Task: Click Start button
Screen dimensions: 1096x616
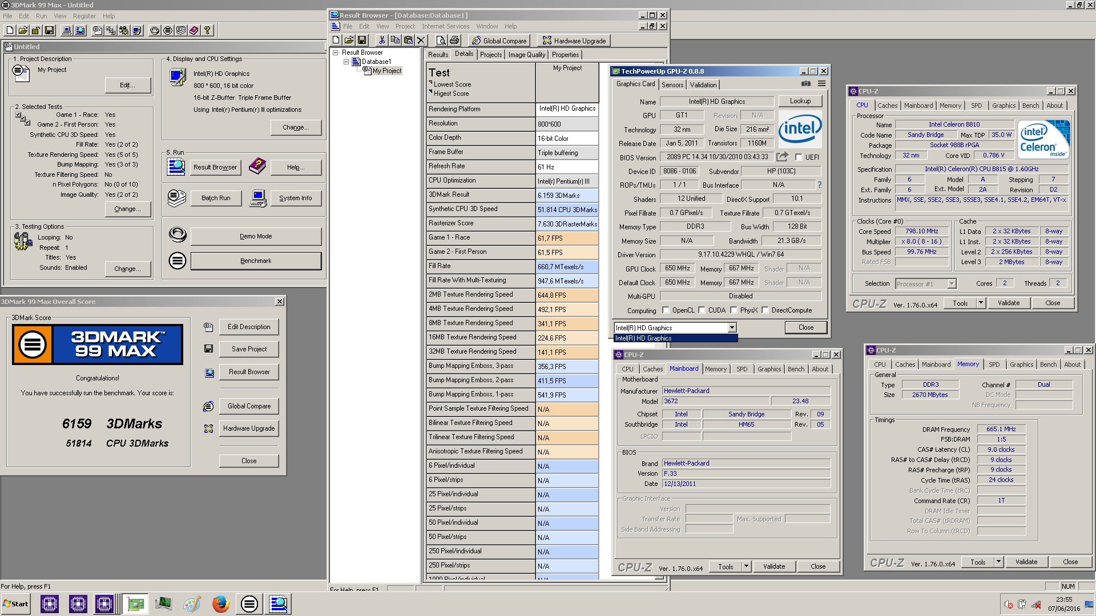Action: [x=16, y=603]
